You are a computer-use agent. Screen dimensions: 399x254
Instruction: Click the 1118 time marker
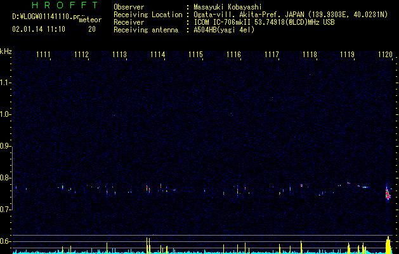pos(310,55)
